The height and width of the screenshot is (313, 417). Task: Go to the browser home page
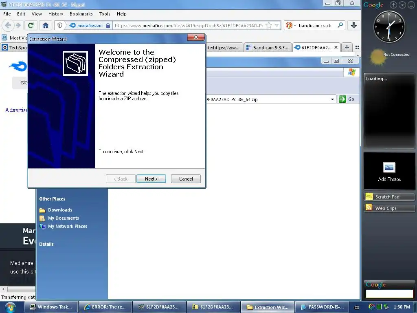(x=46, y=25)
